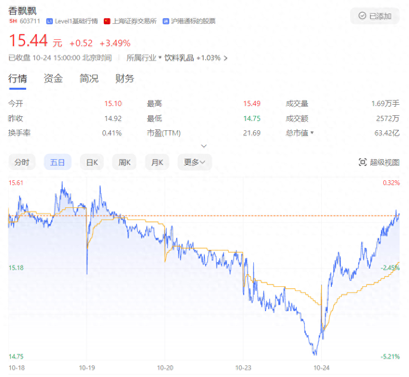
Task: Click the 上海证券交易所 flag icon
Action: [x=107, y=21]
